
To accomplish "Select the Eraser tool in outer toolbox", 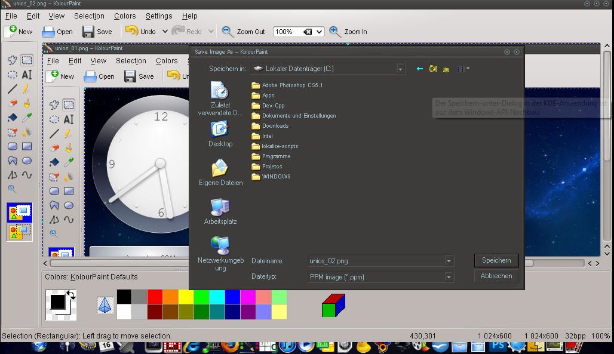I will (x=12, y=104).
